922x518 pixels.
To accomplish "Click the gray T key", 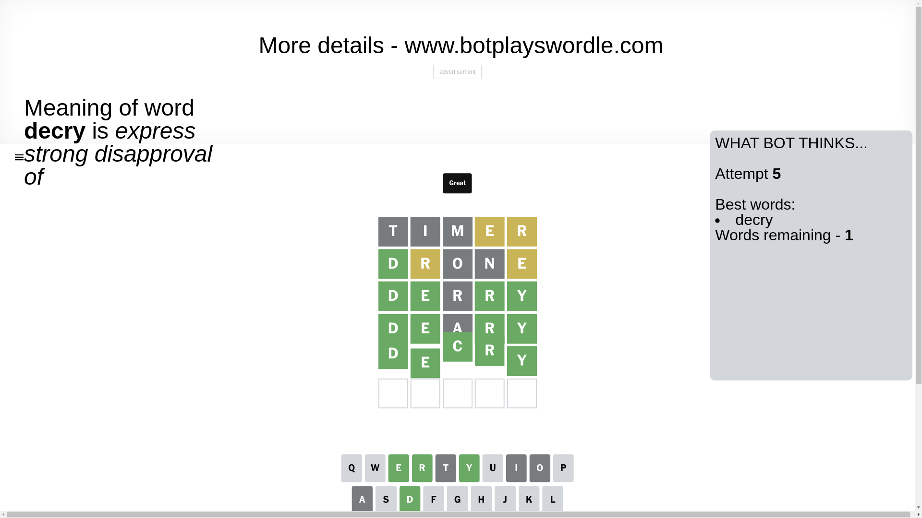I will pyautogui.click(x=446, y=468).
